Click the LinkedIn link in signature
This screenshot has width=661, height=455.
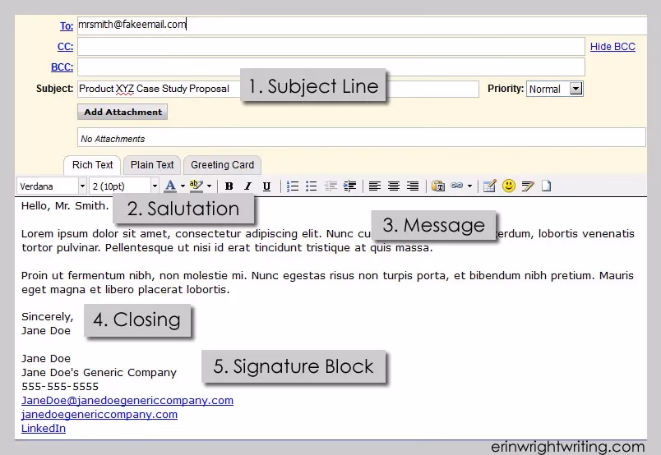[44, 429]
